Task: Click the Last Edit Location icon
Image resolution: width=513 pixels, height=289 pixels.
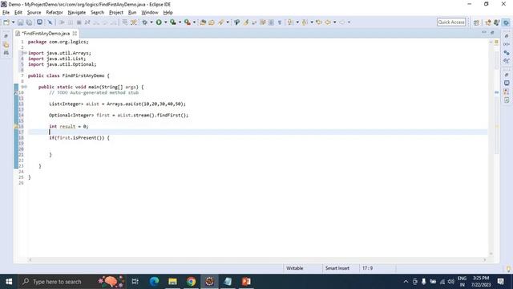Action: [319, 22]
